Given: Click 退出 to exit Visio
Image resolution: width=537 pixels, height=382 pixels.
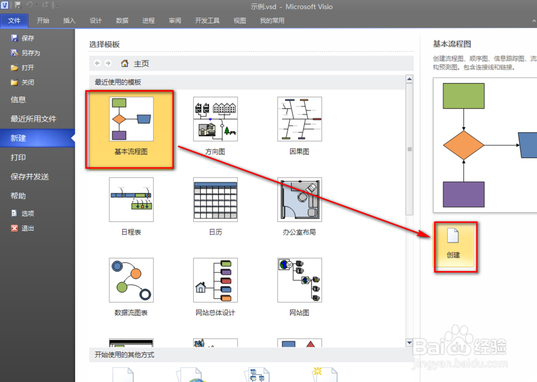Looking at the screenshot, I should point(23,229).
